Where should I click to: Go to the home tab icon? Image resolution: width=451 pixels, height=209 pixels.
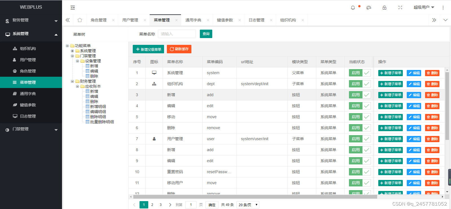80,20
